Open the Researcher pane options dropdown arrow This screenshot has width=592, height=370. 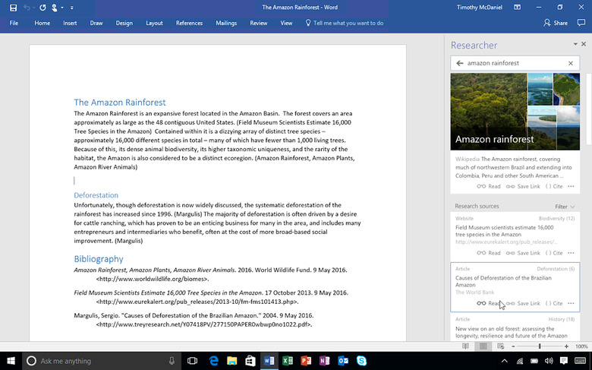tap(575, 45)
